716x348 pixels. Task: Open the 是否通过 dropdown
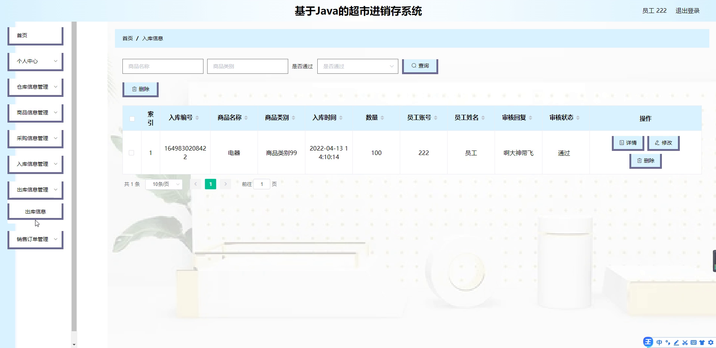(358, 66)
